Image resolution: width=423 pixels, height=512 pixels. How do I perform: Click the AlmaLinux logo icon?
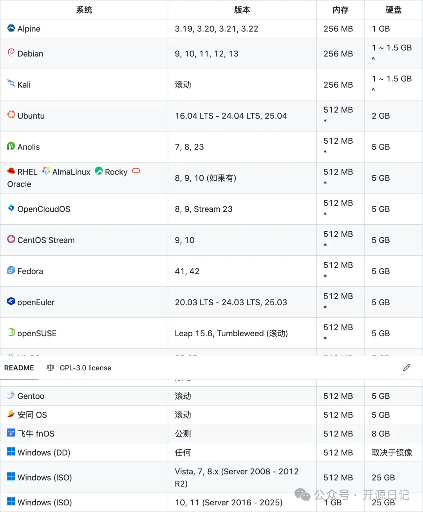pos(46,171)
